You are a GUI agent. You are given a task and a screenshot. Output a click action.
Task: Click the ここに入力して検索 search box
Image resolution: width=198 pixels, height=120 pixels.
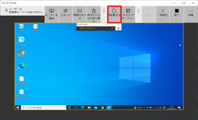[44, 108]
